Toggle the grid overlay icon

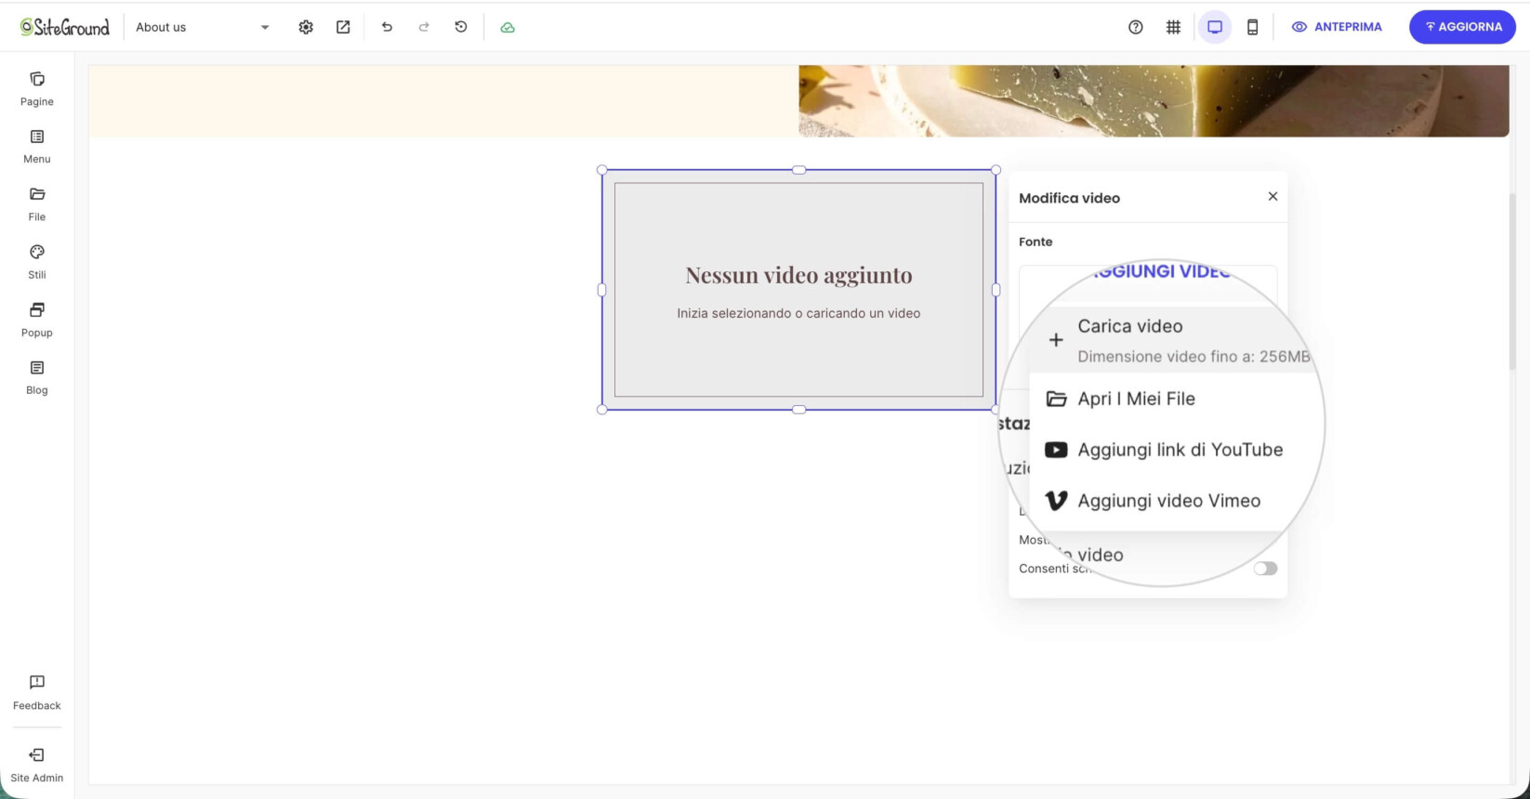(x=1173, y=27)
